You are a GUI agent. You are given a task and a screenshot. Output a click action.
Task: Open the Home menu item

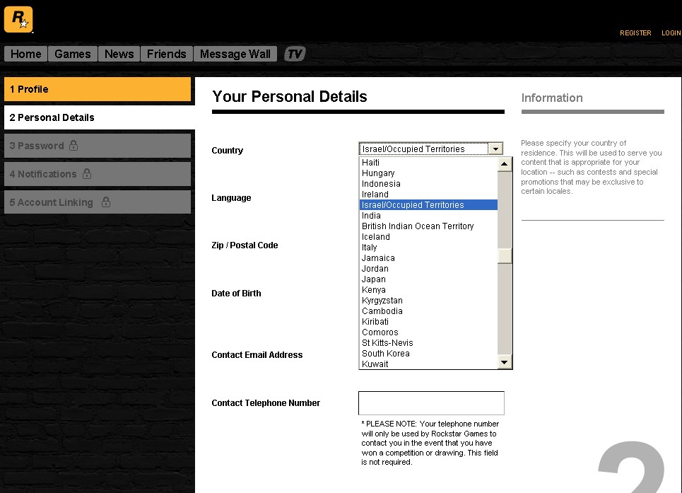pyautogui.click(x=26, y=54)
